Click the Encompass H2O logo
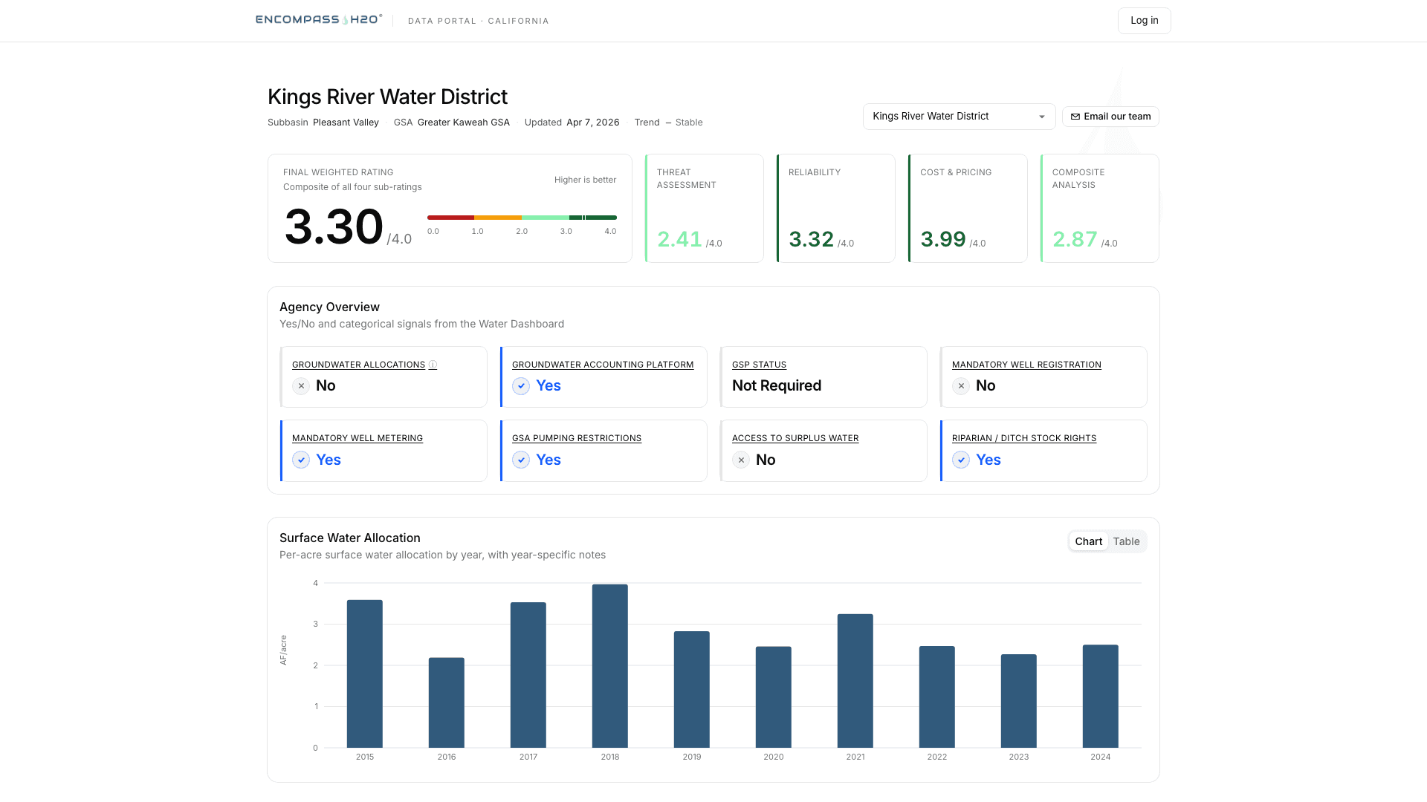 (319, 20)
